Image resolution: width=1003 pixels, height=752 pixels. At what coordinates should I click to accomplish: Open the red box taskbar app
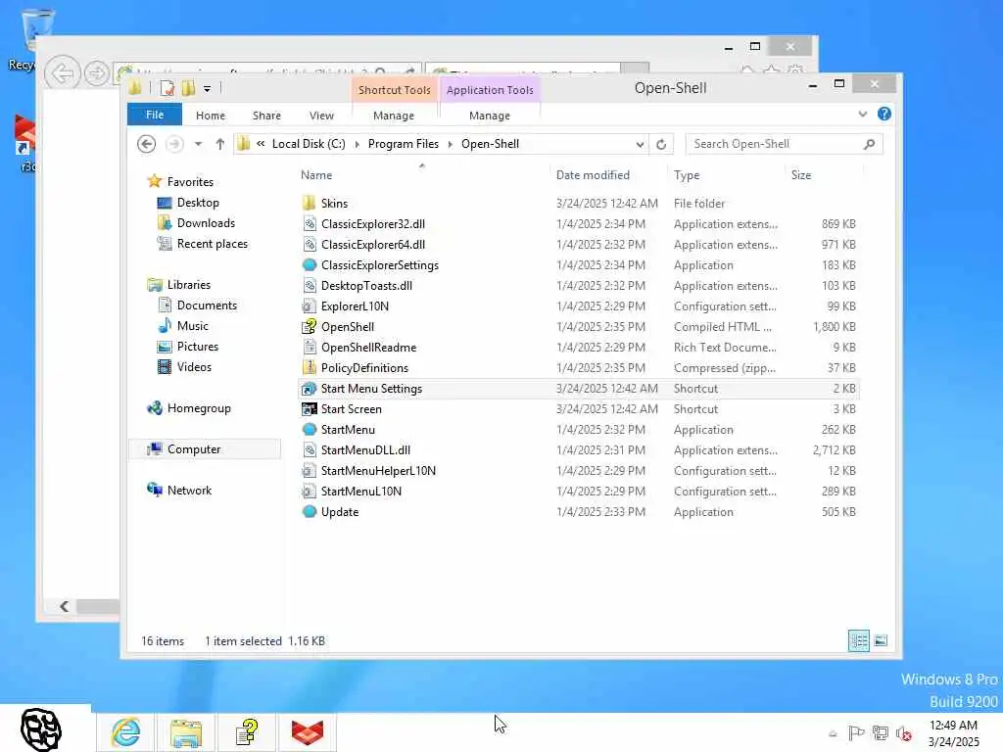tap(307, 732)
